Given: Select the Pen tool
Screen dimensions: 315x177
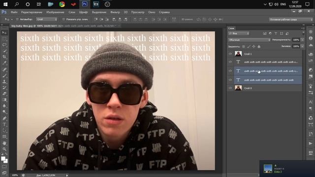Looking at the screenshot, I should (x=4, y=118).
